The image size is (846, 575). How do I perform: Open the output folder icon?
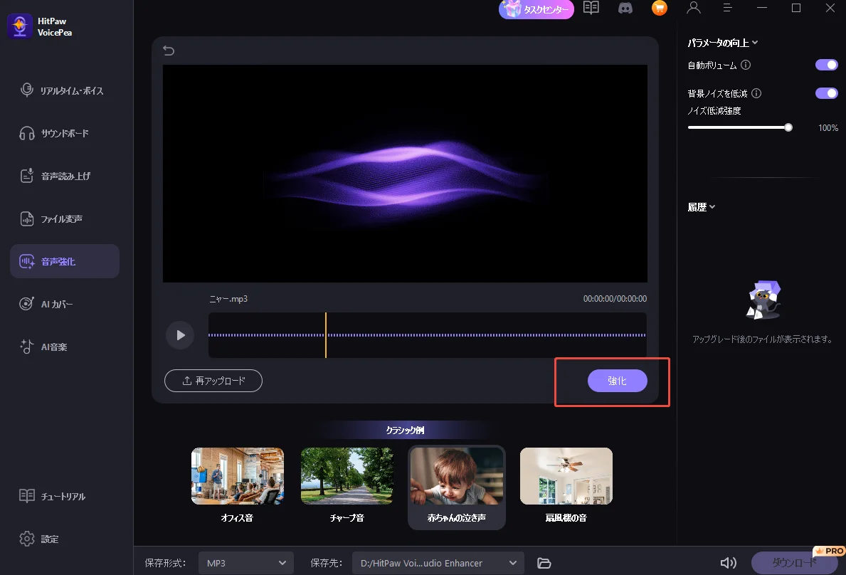coord(544,563)
